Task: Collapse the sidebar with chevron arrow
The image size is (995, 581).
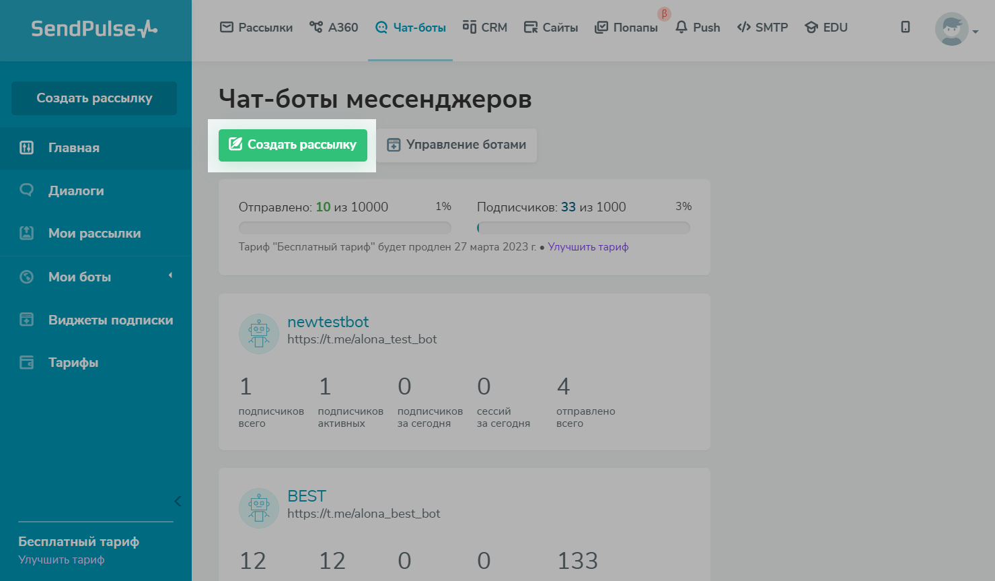Action: (178, 501)
